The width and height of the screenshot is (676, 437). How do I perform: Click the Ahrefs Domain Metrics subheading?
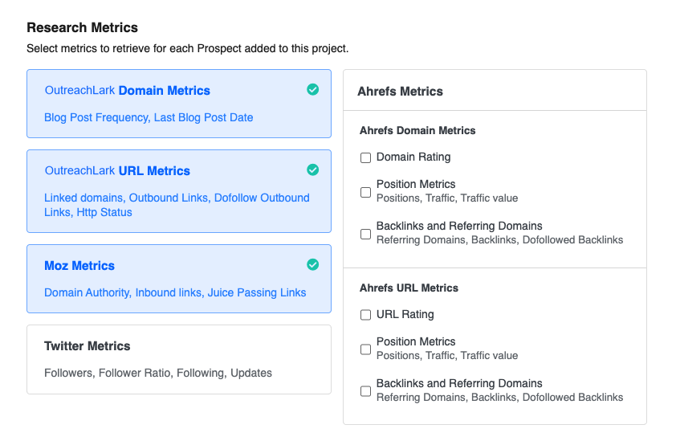click(x=417, y=131)
